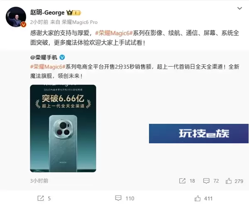Image resolution: width=249 pixels, height=205 pixels.
Task: Open the #荣耀Magic6# hashtag in the main post
Action: click(x=114, y=33)
